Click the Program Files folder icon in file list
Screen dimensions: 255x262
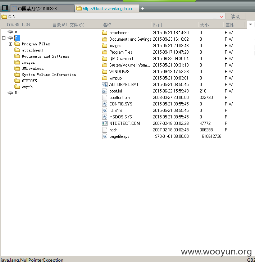click(x=105, y=52)
